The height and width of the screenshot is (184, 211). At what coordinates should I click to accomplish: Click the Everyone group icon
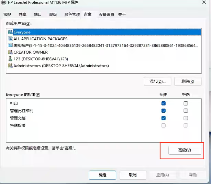10,32
